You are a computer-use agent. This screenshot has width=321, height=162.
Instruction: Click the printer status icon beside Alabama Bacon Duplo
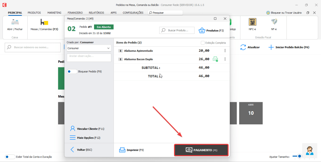(215, 59)
